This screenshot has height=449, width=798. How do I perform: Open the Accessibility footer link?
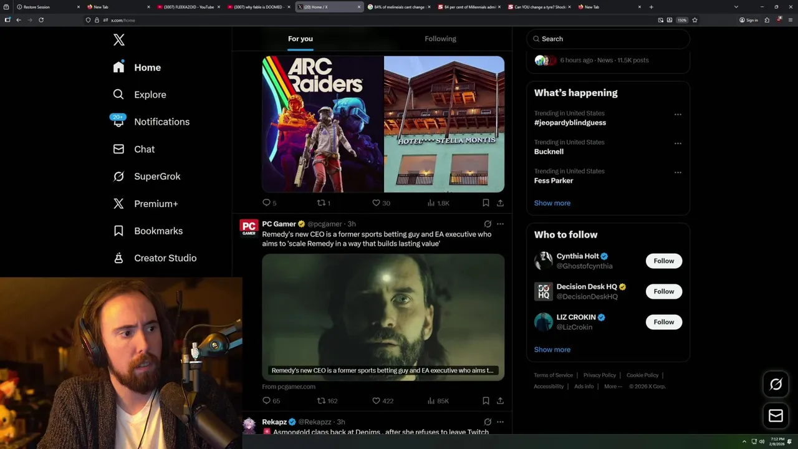[x=549, y=387]
